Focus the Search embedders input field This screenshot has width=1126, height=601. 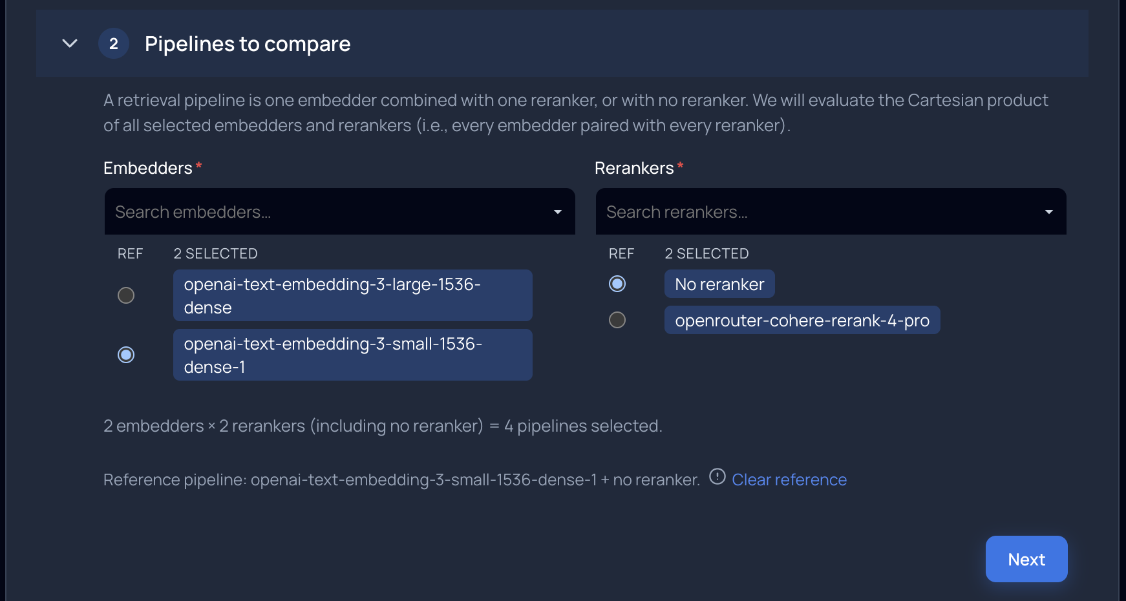[339, 211]
